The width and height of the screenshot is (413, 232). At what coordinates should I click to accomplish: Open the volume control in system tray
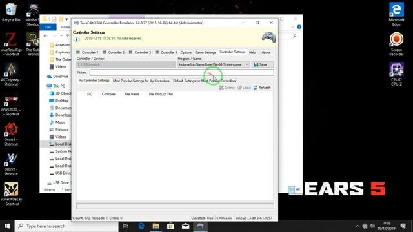(x=372, y=226)
